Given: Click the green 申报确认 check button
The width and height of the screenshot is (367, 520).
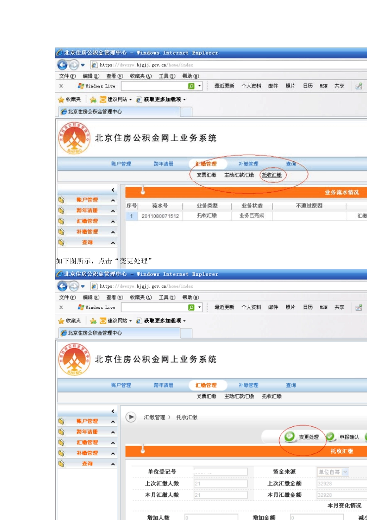Looking at the screenshot, I should tap(331, 437).
